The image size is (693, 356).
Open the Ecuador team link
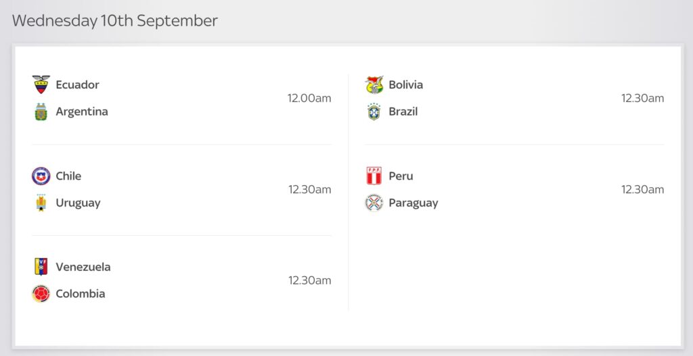[77, 85]
